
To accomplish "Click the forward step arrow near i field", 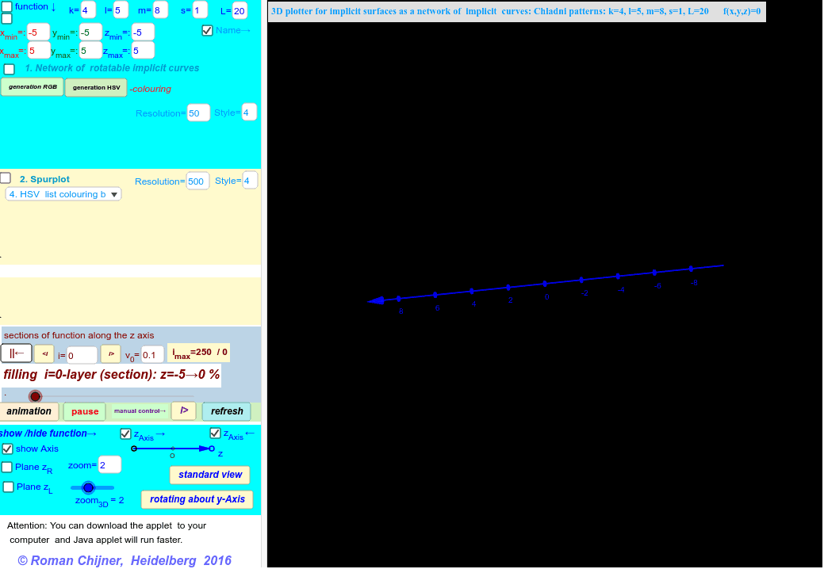I will 111,353.
